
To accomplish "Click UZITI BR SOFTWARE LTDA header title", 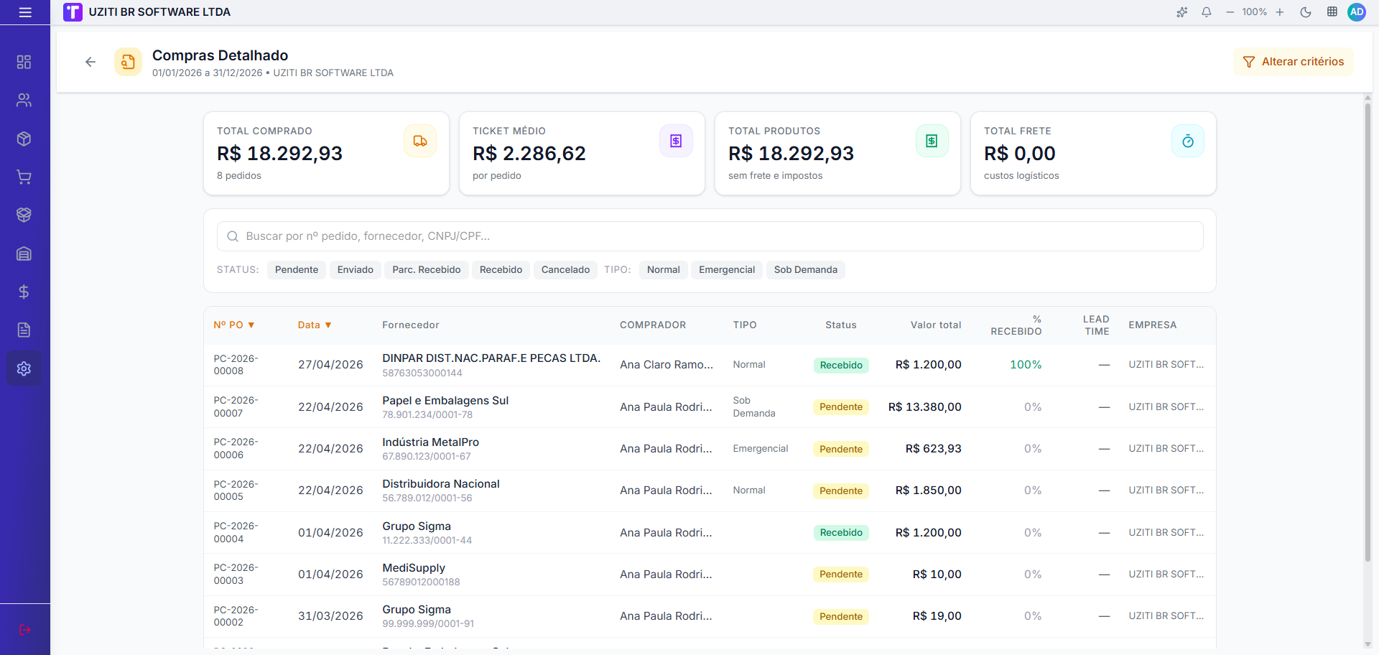I will (159, 12).
